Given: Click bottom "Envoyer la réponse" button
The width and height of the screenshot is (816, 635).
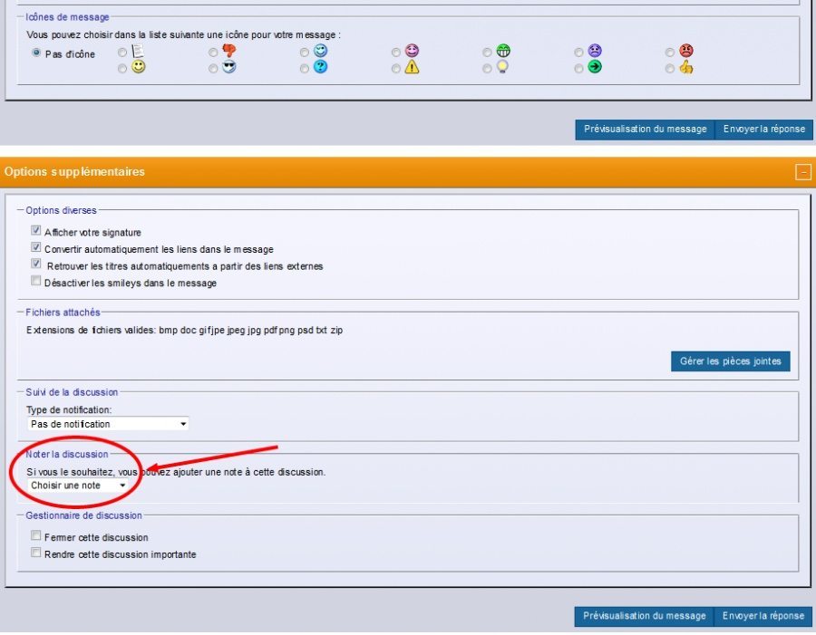Looking at the screenshot, I should pos(763,616).
